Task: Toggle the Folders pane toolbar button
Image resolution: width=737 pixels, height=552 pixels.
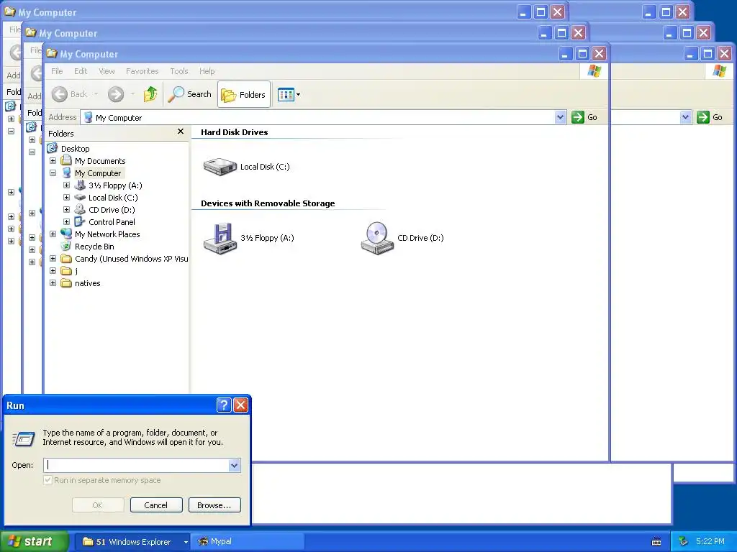Action: pyautogui.click(x=243, y=94)
